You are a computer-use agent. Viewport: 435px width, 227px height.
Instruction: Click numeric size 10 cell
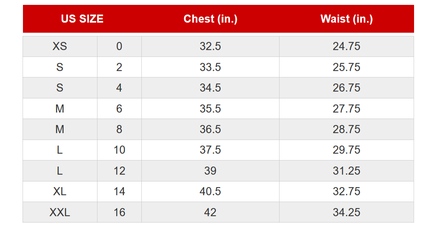(x=119, y=150)
